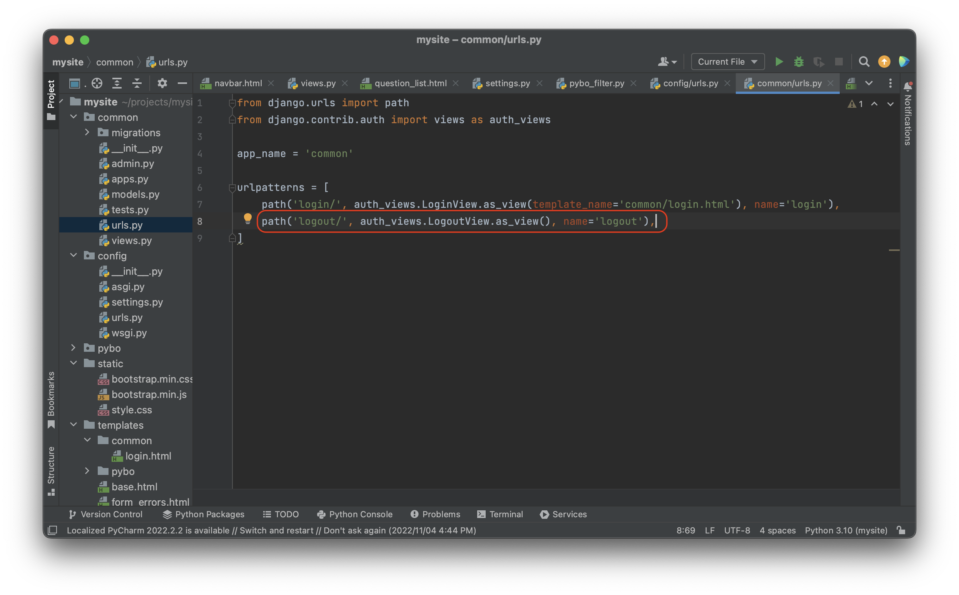The height and width of the screenshot is (595, 959).
Task: Open Search Everywhere magnifier icon
Action: click(x=864, y=62)
